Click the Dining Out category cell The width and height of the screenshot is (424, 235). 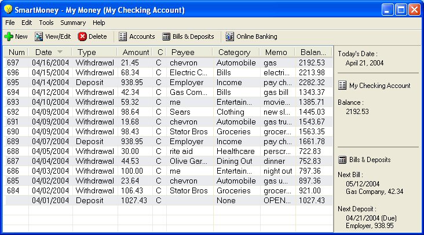click(x=235, y=161)
